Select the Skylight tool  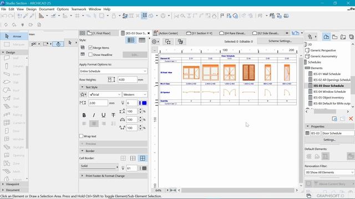(x=14, y=148)
